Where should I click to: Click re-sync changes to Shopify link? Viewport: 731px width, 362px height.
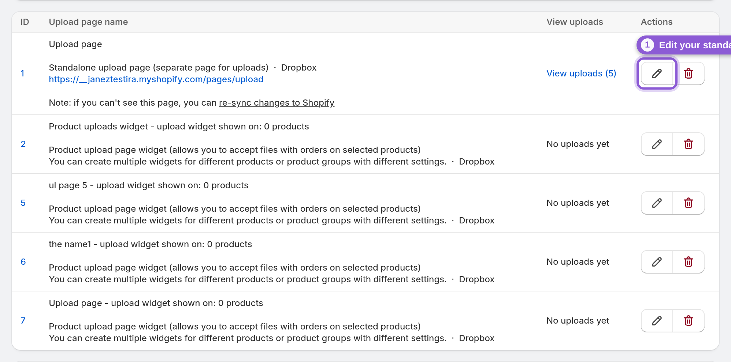pos(277,103)
